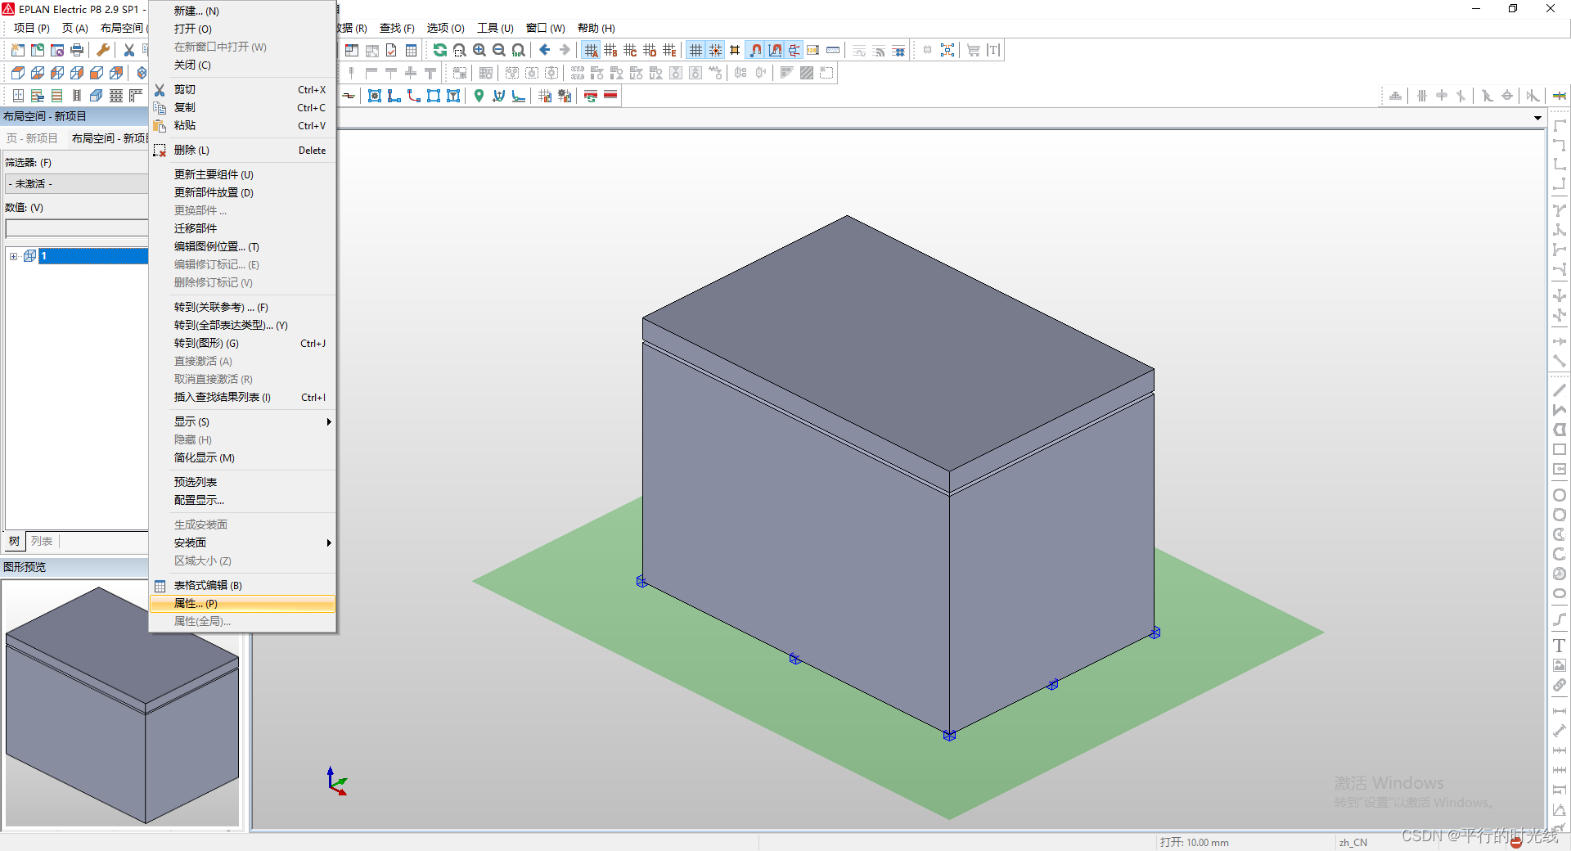The height and width of the screenshot is (851, 1571).
Task: Toggle grid B snap button
Action: pyautogui.click(x=610, y=50)
